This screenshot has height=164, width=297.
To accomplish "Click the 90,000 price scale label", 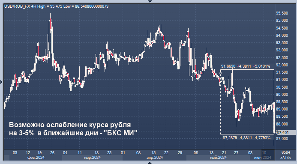I will [x=282, y=94].
